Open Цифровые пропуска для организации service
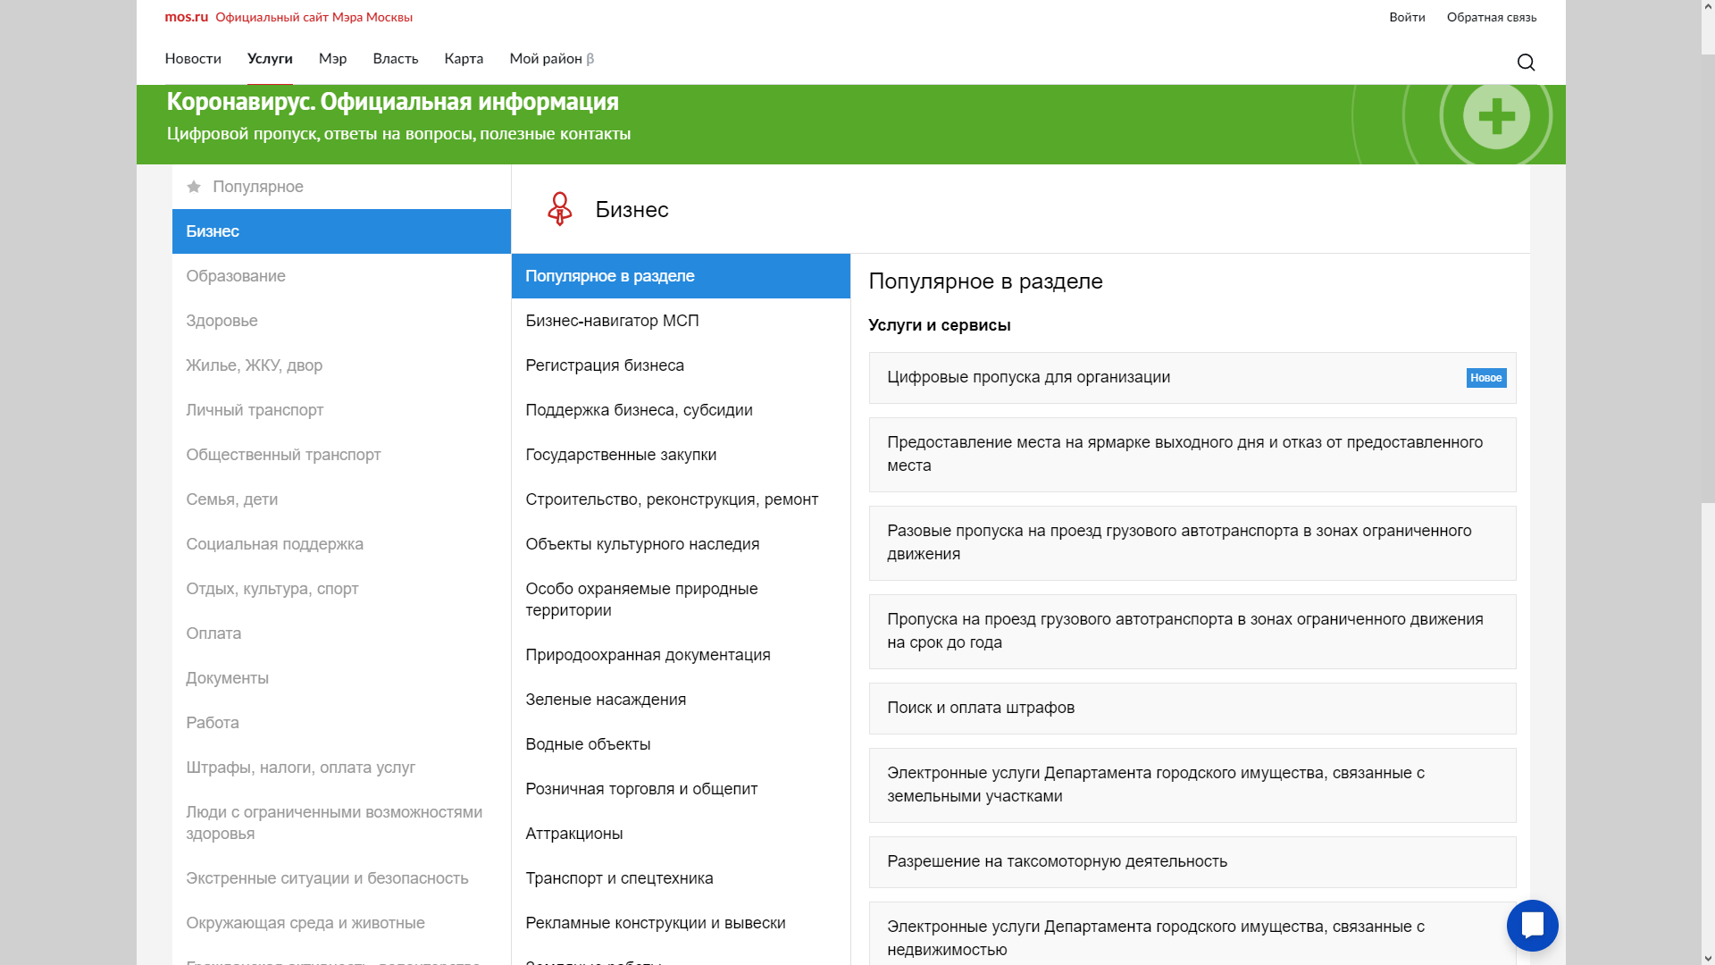 pyautogui.click(x=1192, y=378)
